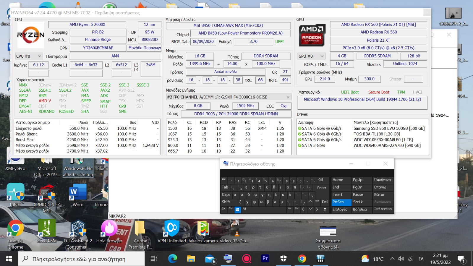Toggle the Alt key on on-screen keyboard
The height and width of the screenshot is (266, 473).
(x=244, y=209)
